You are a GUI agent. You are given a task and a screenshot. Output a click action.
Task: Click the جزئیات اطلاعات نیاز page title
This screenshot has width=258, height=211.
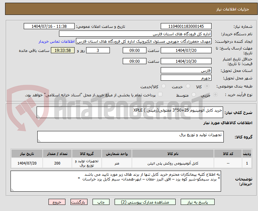point(232,9)
